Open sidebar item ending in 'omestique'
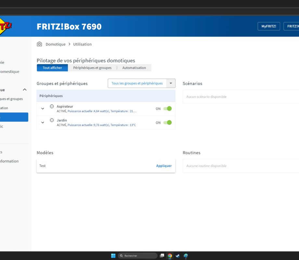The height and width of the screenshot is (260, 299). (x=9, y=71)
